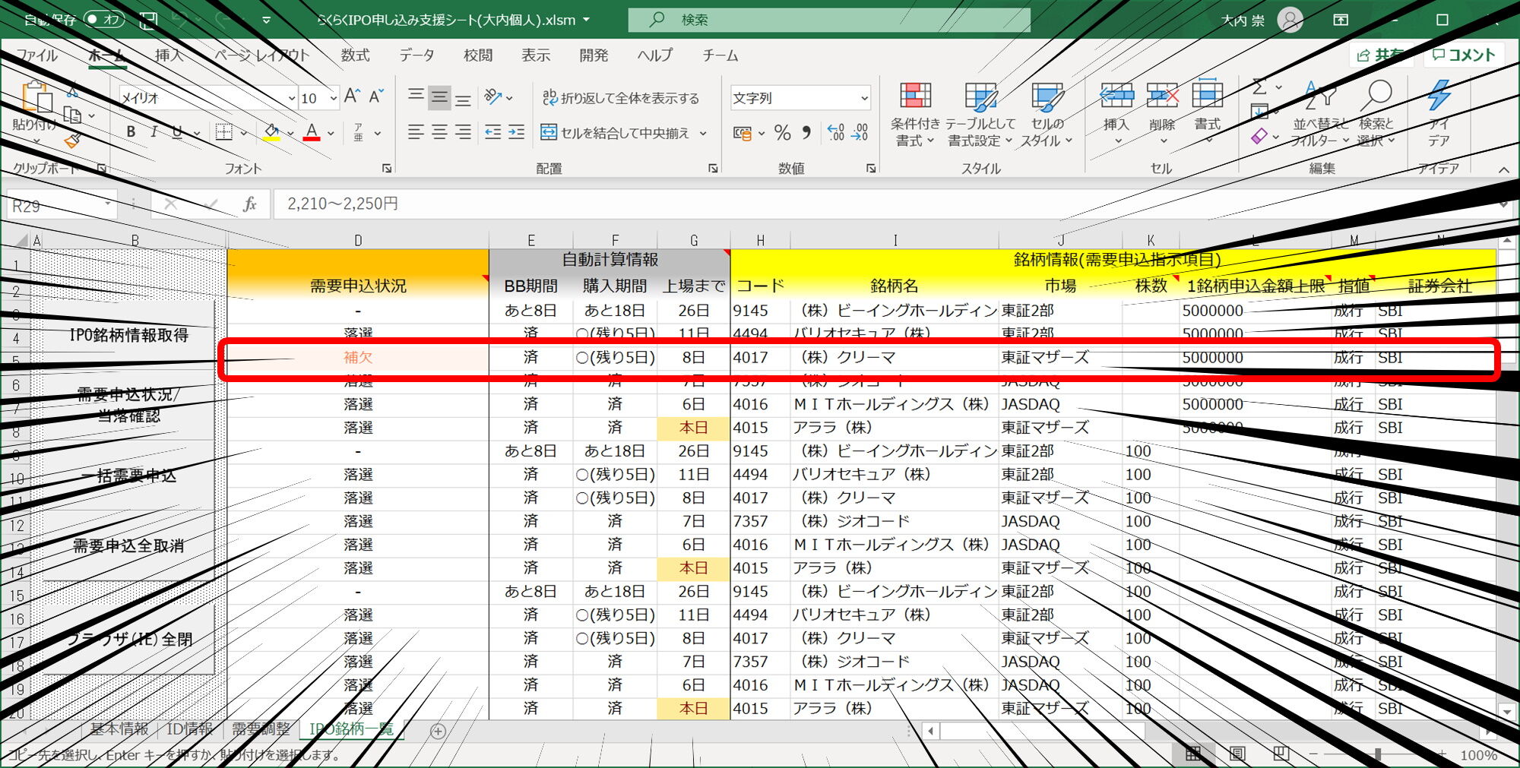Decrease font size with small A icon
Image resolution: width=1520 pixels, height=768 pixels.
point(376,96)
